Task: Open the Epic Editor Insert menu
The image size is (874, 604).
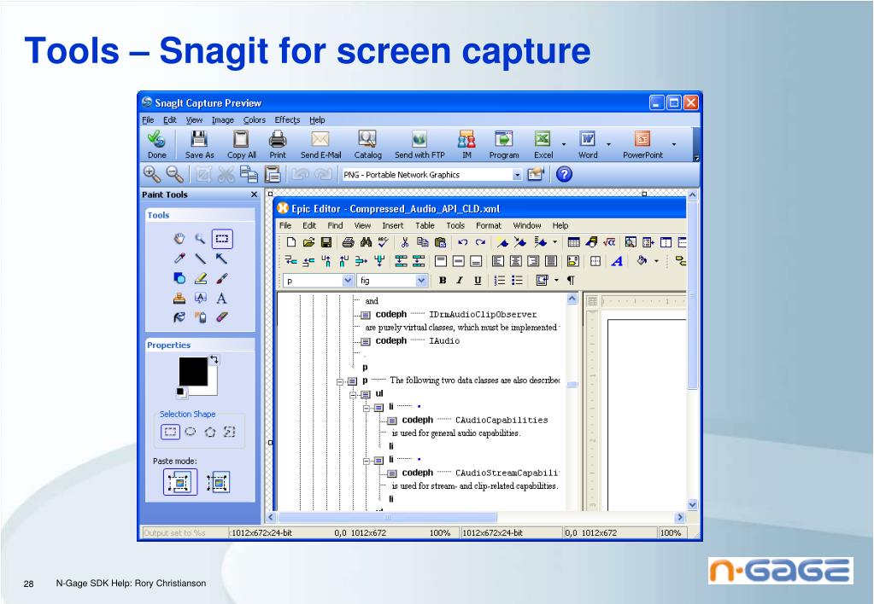Action: [392, 225]
